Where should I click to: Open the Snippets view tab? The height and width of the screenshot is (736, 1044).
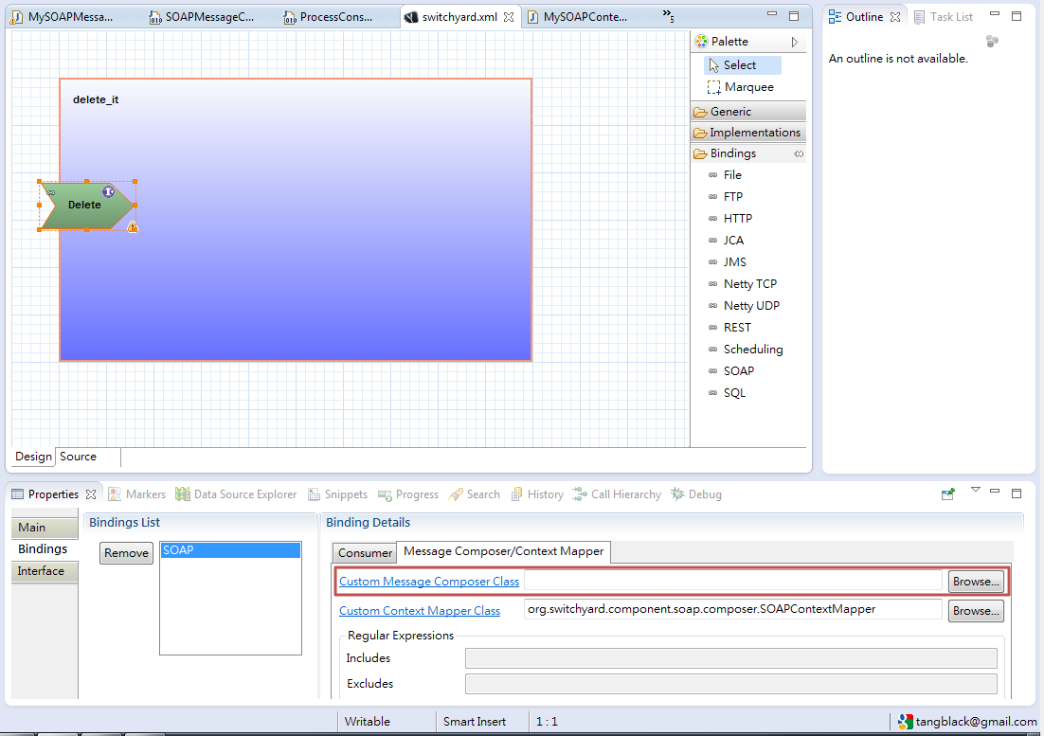pyautogui.click(x=338, y=494)
